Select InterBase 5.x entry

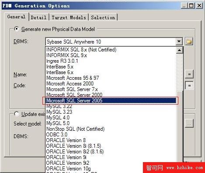click(x=111, y=67)
